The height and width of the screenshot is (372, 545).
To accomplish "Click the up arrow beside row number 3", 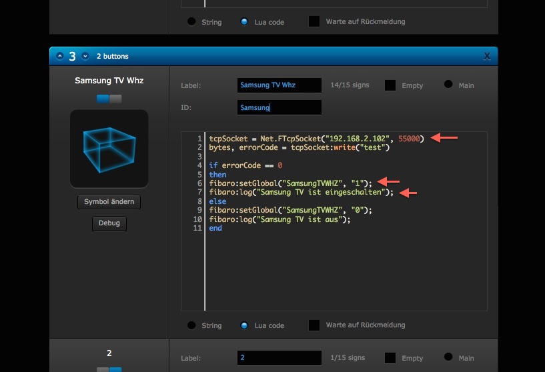I will click(59, 57).
